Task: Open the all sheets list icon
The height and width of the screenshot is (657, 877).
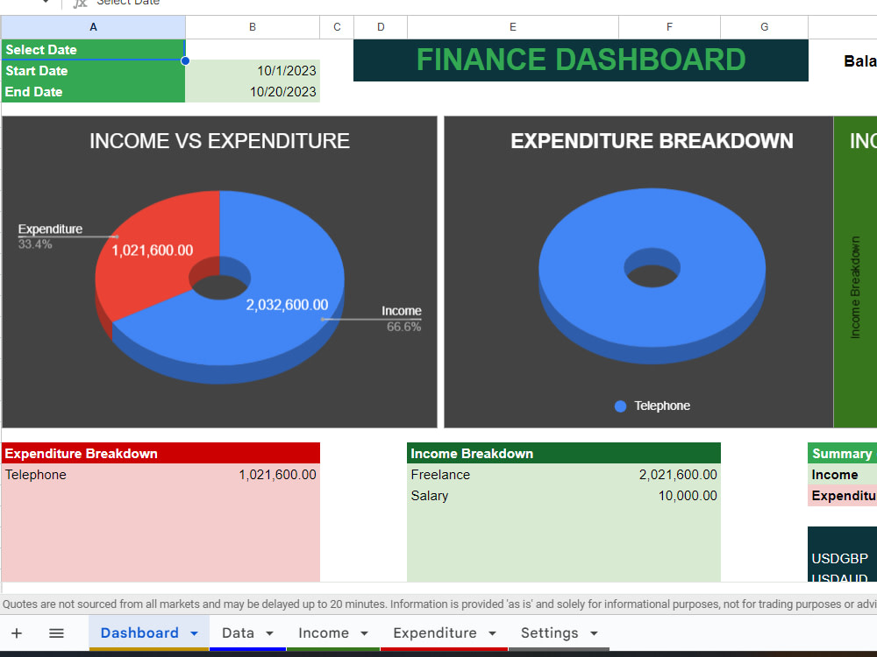Action: [x=56, y=633]
